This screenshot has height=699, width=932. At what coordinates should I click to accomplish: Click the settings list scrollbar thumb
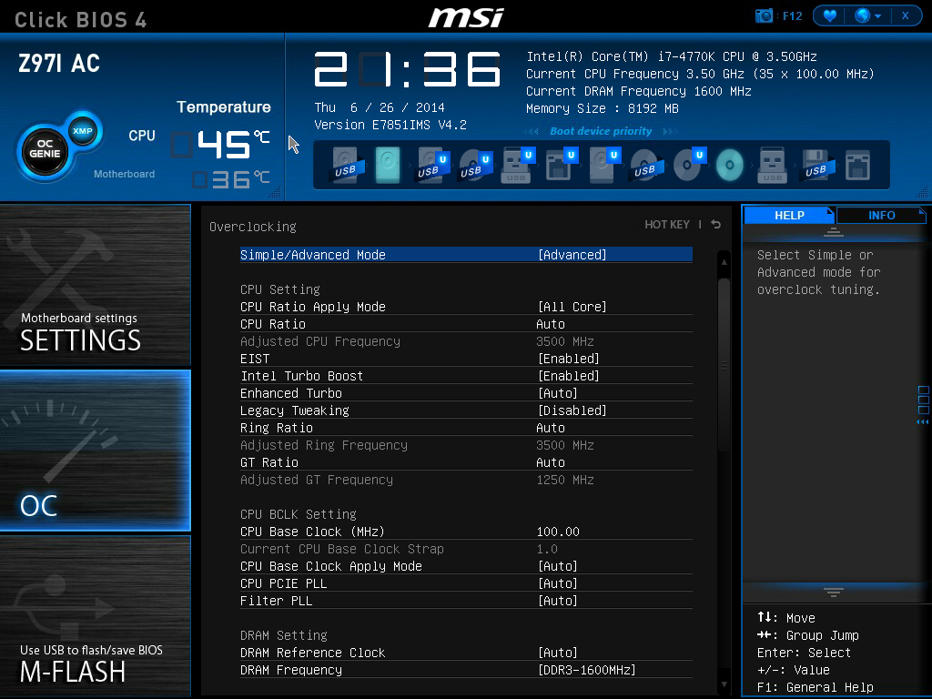click(724, 364)
